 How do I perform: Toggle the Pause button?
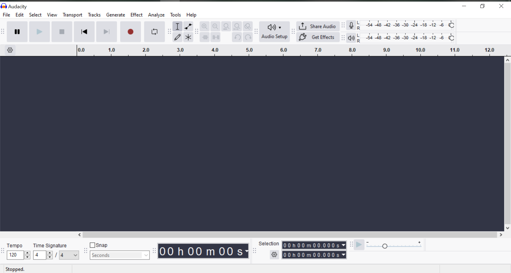pyautogui.click(x=17, y=32)
